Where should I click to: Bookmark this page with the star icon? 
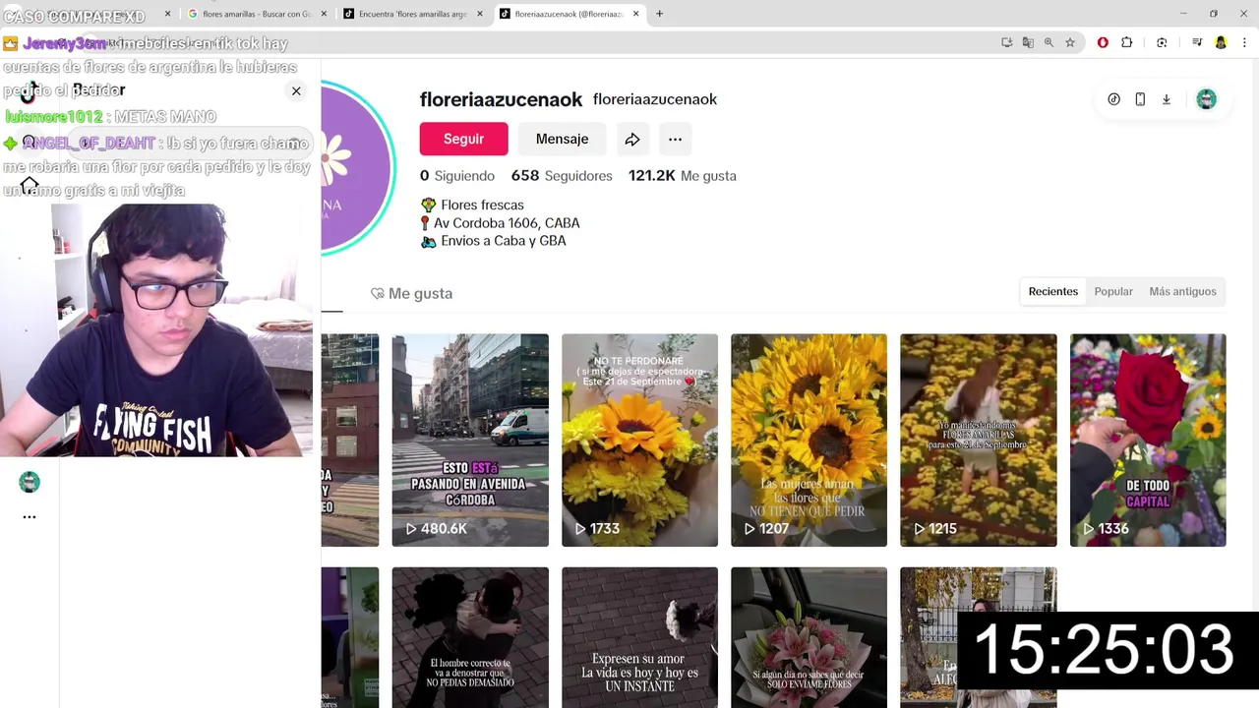(x=1070, y=42)
